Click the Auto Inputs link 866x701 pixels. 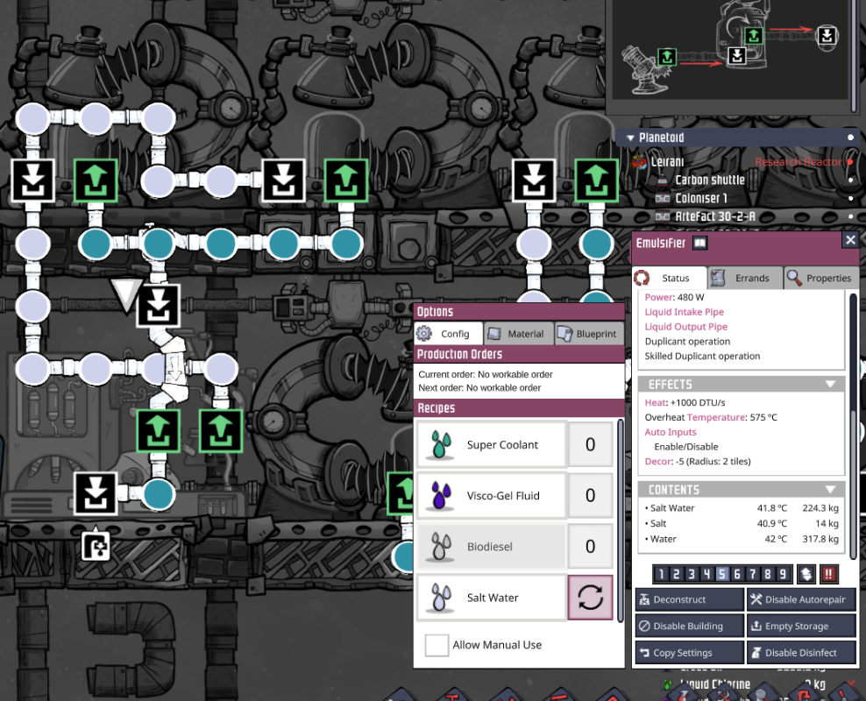pyautogui.click(x=671, y=432)
